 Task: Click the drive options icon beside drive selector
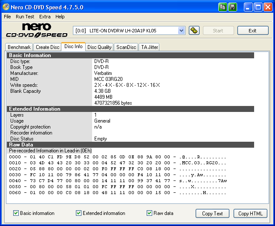(x=194, y=31)
